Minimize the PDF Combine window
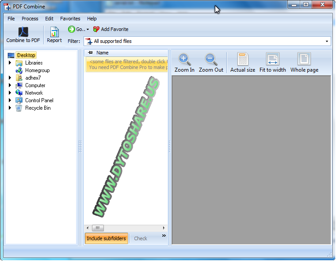 click(294, 5)
